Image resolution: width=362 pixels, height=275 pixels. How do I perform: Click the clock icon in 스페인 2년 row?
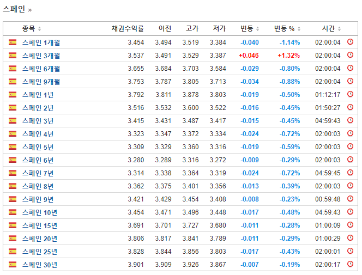coord(350,107)
